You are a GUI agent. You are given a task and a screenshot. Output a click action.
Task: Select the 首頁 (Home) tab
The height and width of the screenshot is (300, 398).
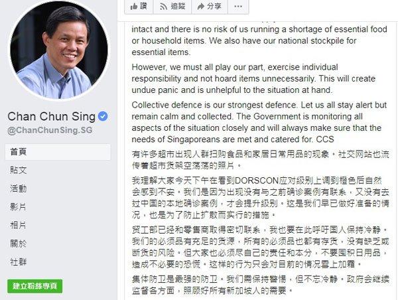point(19,152)
